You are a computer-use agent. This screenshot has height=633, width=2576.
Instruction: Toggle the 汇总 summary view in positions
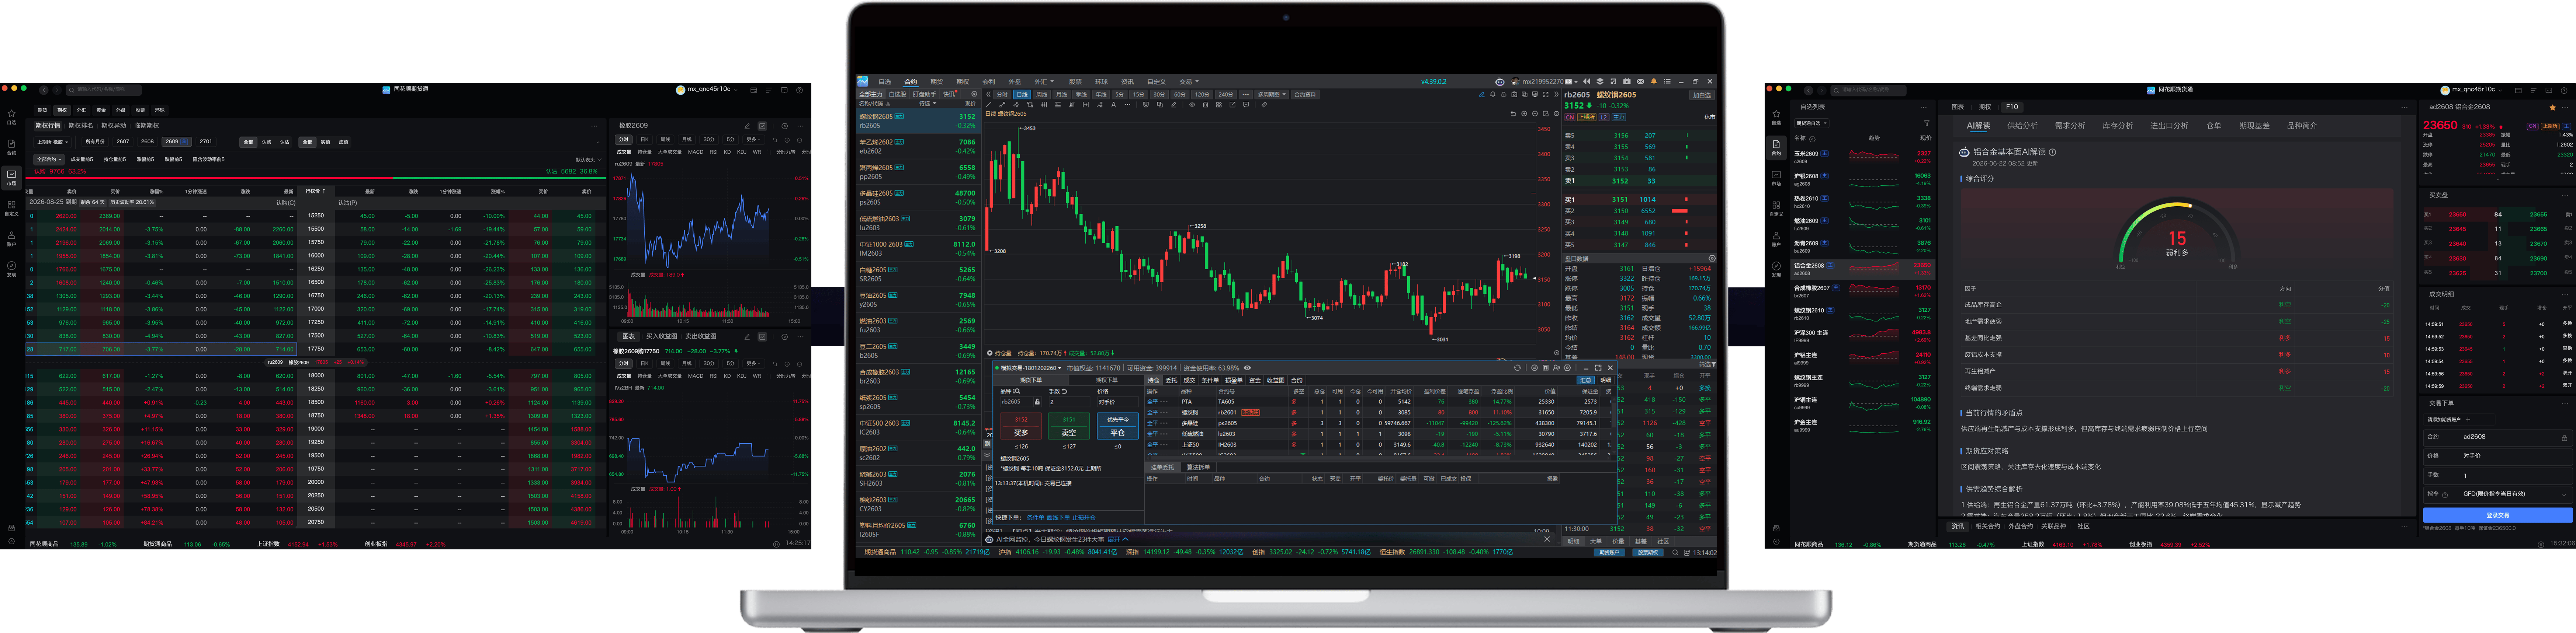tap(1586, 380)
